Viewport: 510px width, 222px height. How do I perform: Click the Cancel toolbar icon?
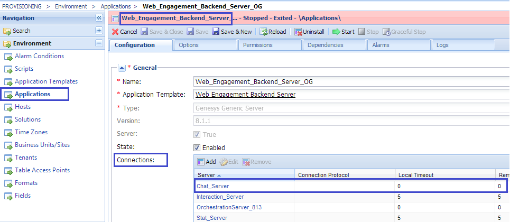pyautogui.click(x=115, y=32)
